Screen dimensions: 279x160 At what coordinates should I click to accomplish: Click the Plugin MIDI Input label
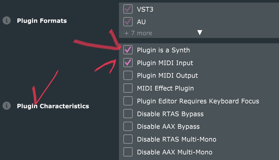(x=165, y=63)
